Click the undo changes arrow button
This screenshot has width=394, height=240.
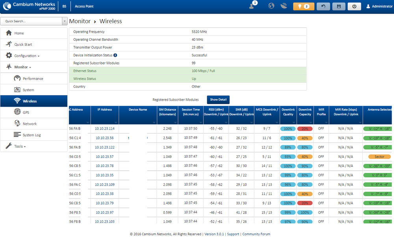pos(323,6)
